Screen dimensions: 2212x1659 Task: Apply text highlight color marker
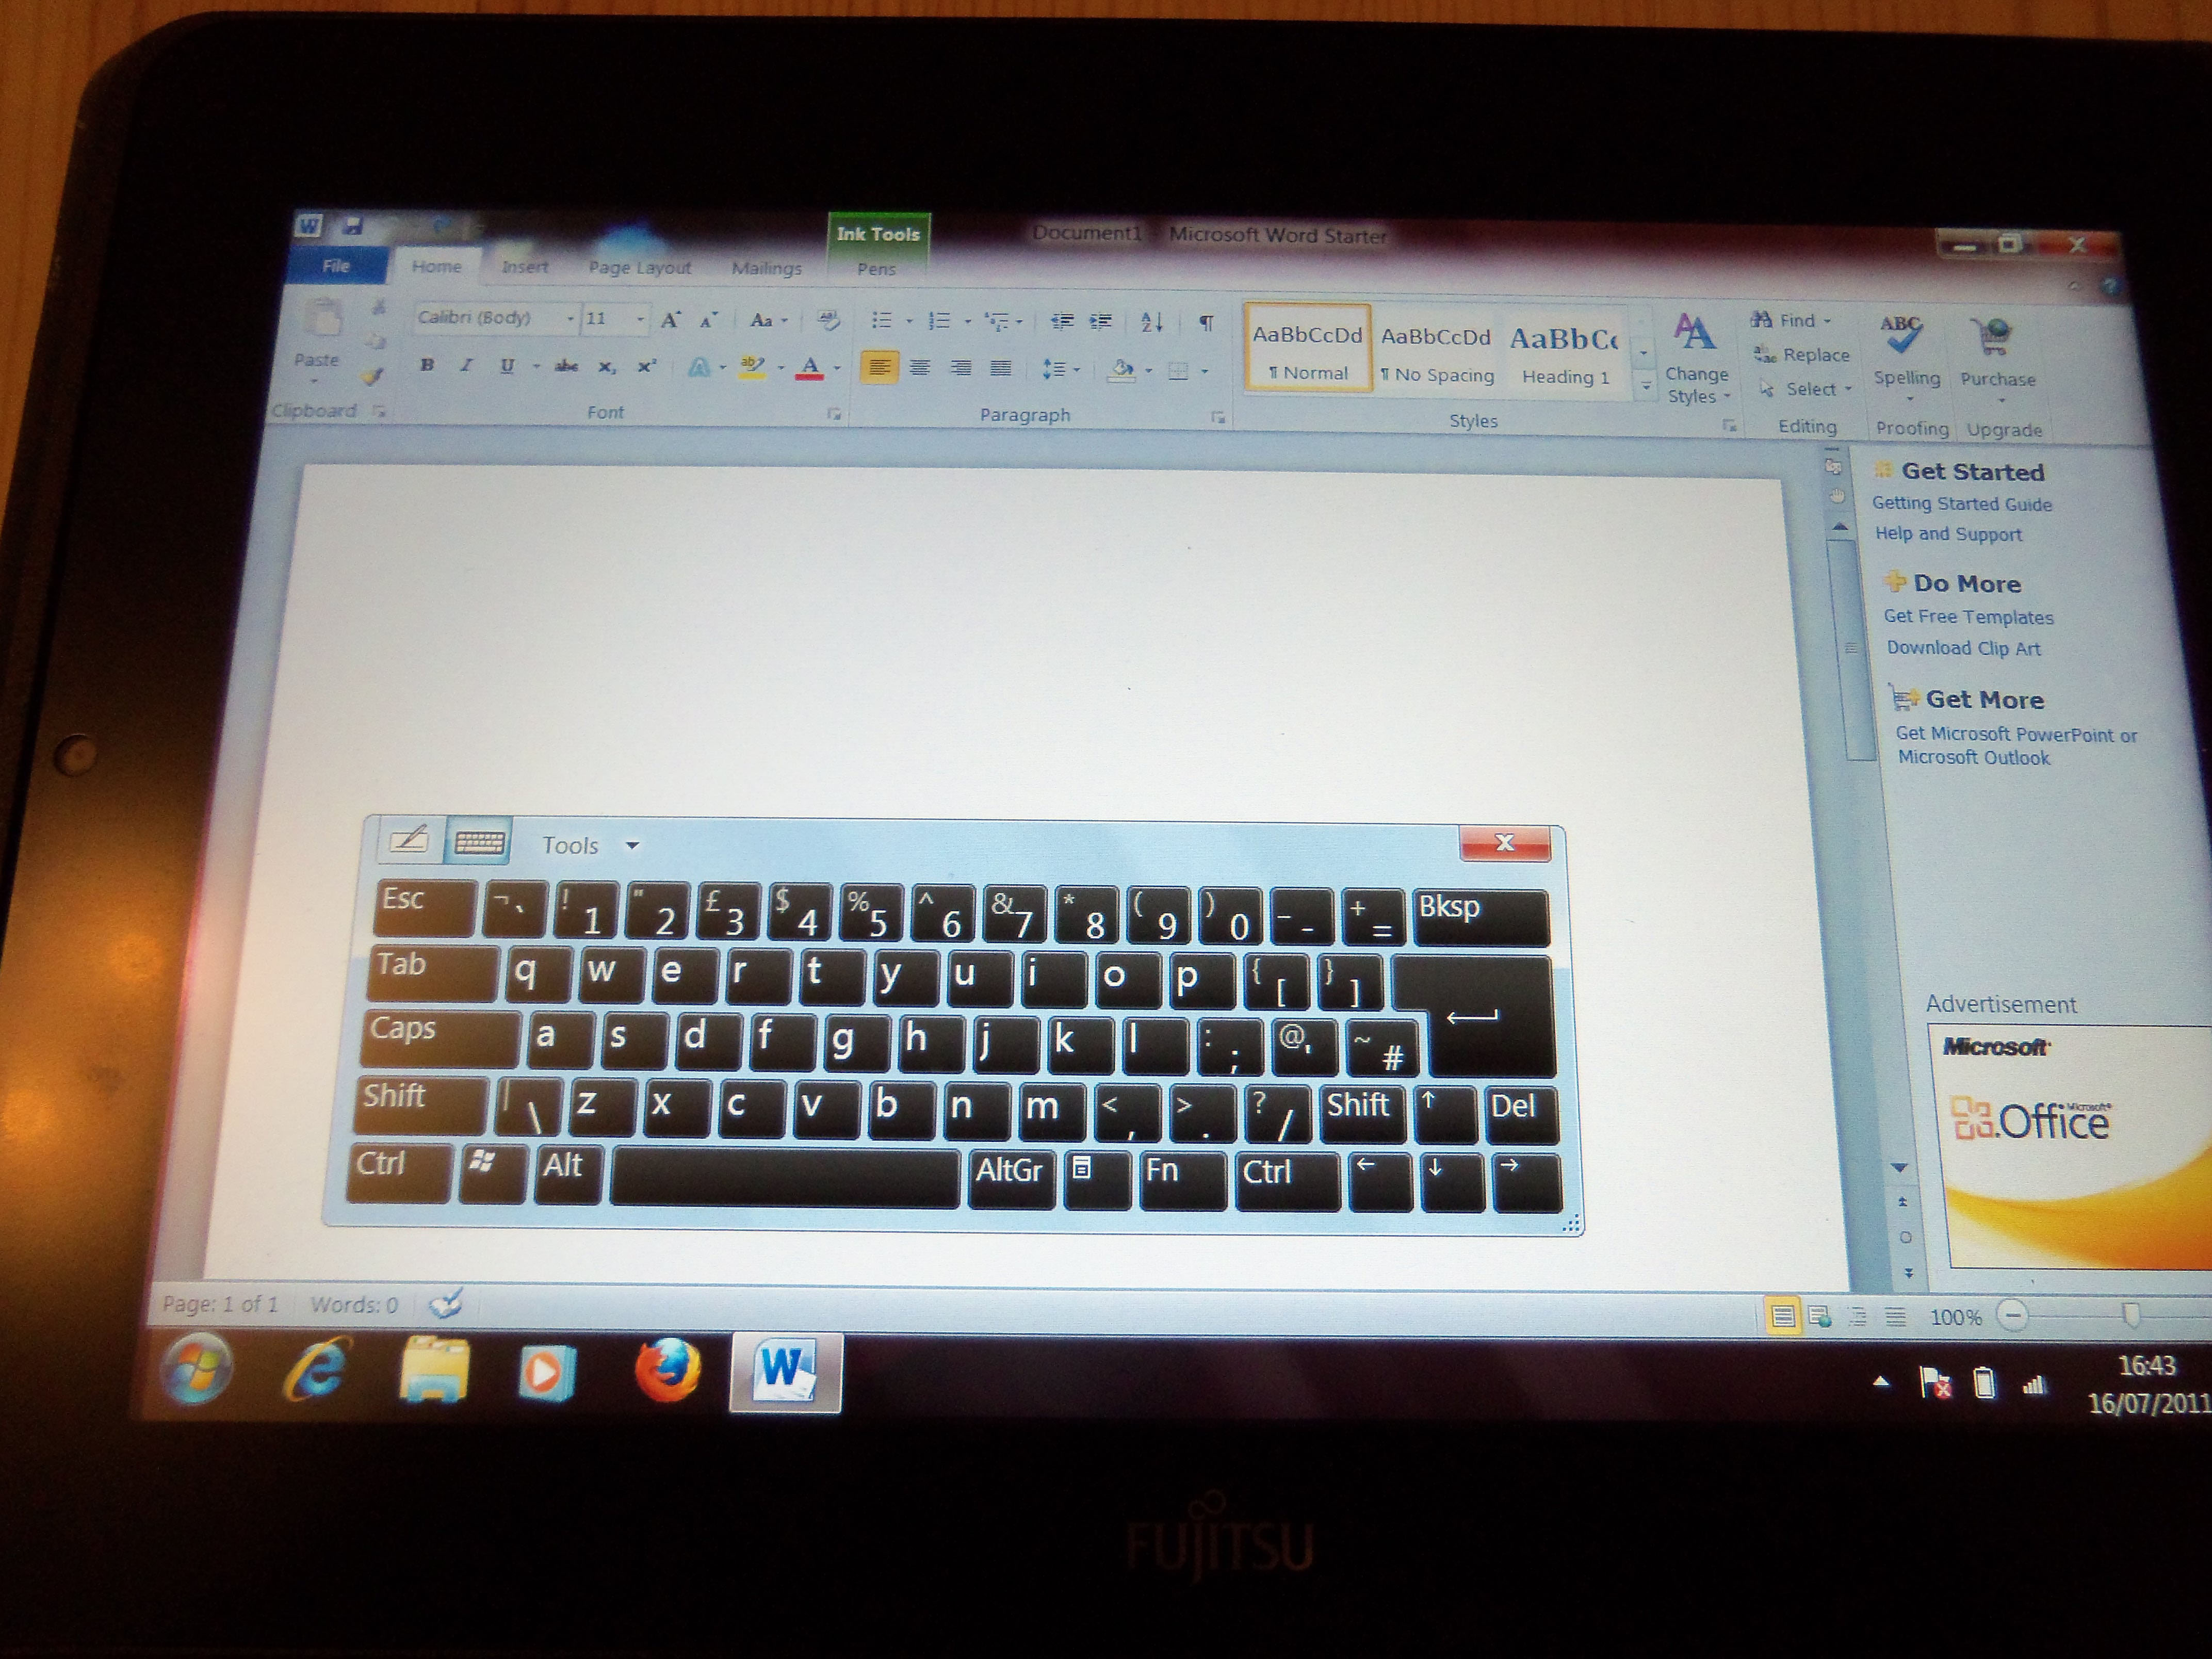(x=752, y=368)
